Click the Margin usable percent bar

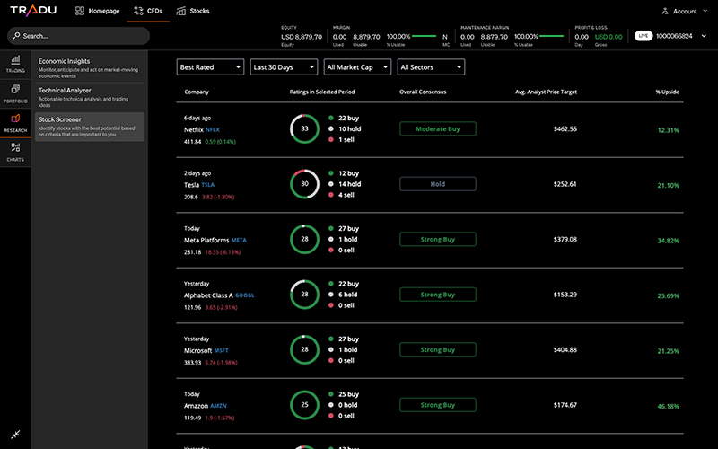pos(424,36)
